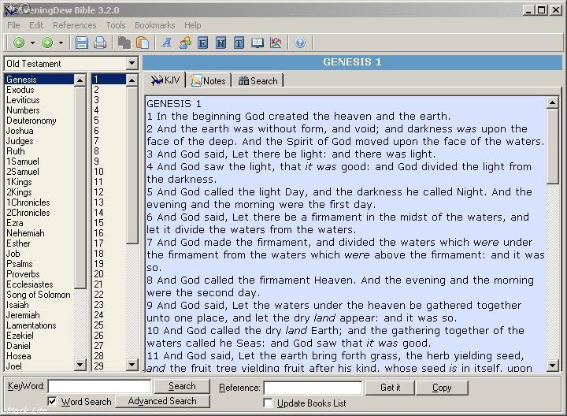The height and width of the screenshot is (416, 567).
Task: Click the chapter list scrollbar thumb
Action: pos(132,165)
